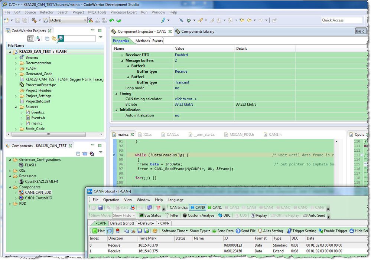Click the Bit rate value 33.33 kbit/s

184,105
